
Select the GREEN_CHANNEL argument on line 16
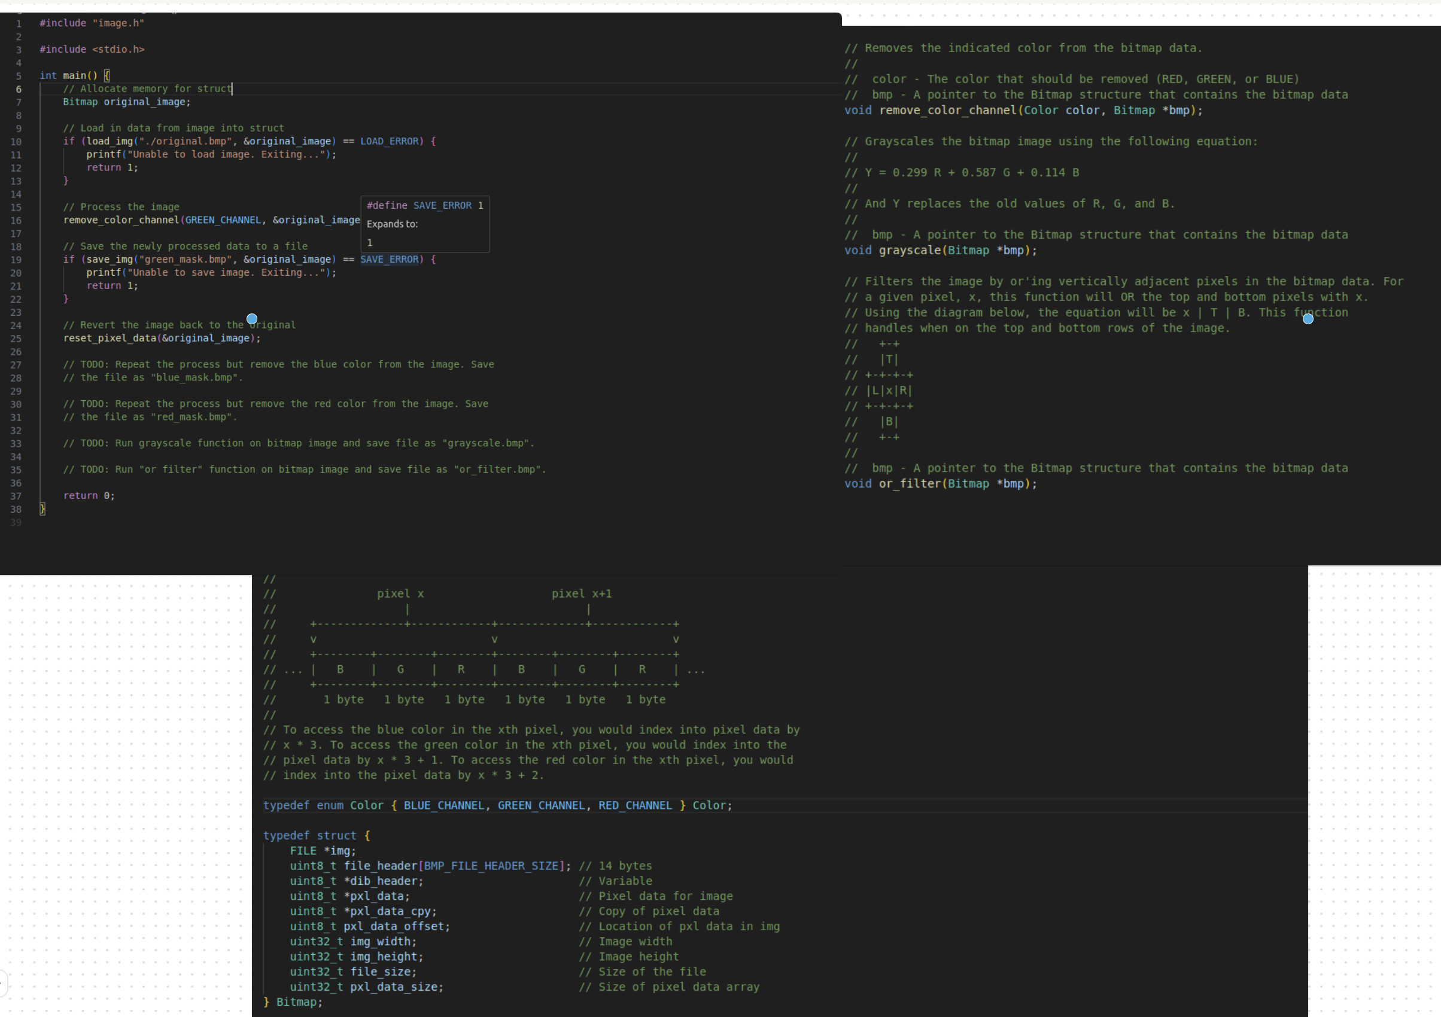pos(222,220)
